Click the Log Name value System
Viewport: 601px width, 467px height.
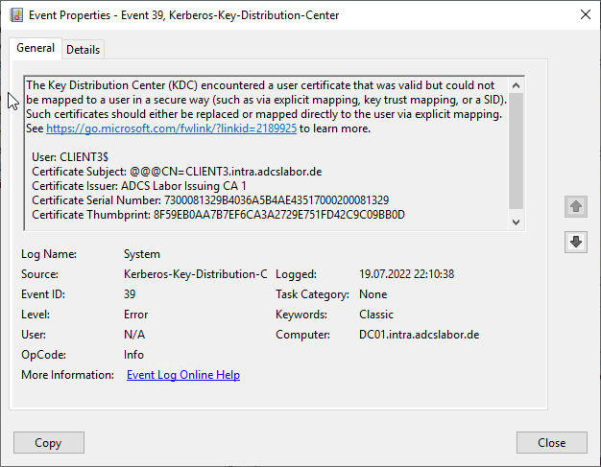pos(142,254)
